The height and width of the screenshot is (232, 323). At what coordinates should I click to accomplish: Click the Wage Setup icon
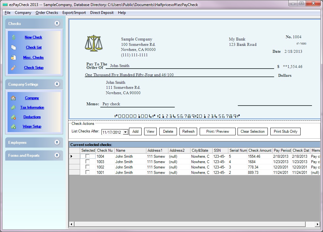[x=14, y=126]
